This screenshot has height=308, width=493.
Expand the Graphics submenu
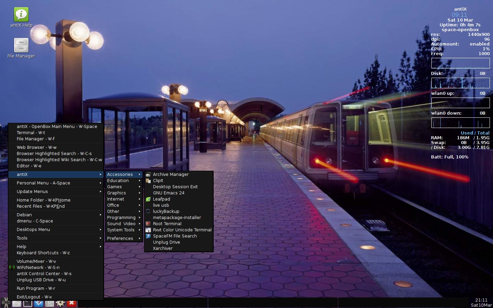click(116, 193)
